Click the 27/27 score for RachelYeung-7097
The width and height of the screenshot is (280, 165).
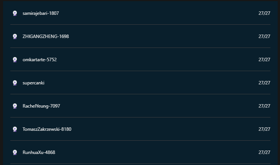264,106
